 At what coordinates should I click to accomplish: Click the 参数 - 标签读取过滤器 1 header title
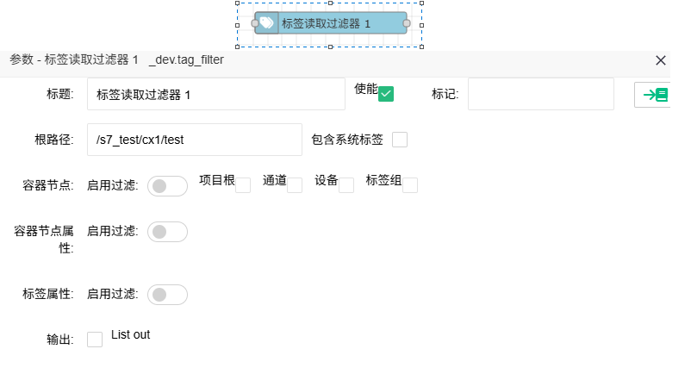pos(74,59)
